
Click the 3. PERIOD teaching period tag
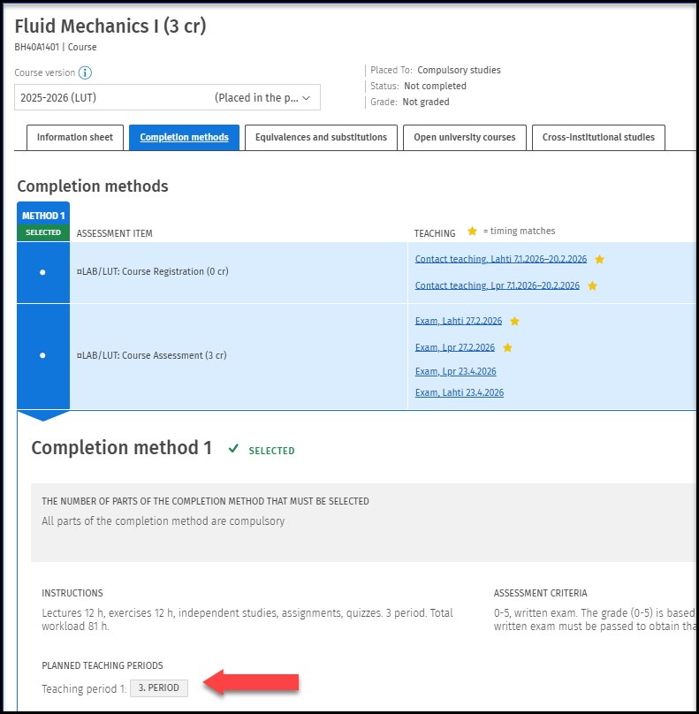click(159, 688)
